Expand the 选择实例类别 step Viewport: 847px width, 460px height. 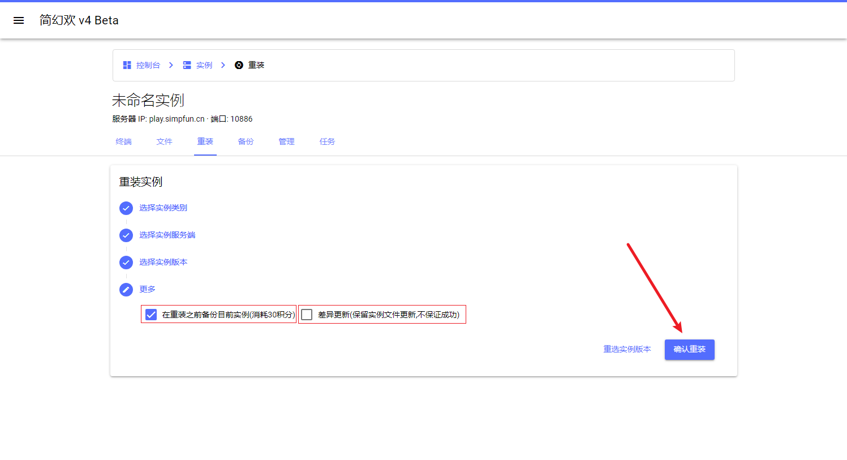coord(163,208)
